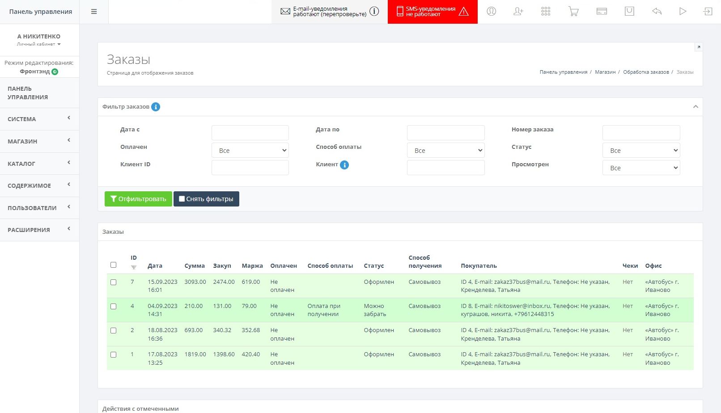Click the Отфильтровать button
This screenshot has width=721, height=413.
[138, 199]
